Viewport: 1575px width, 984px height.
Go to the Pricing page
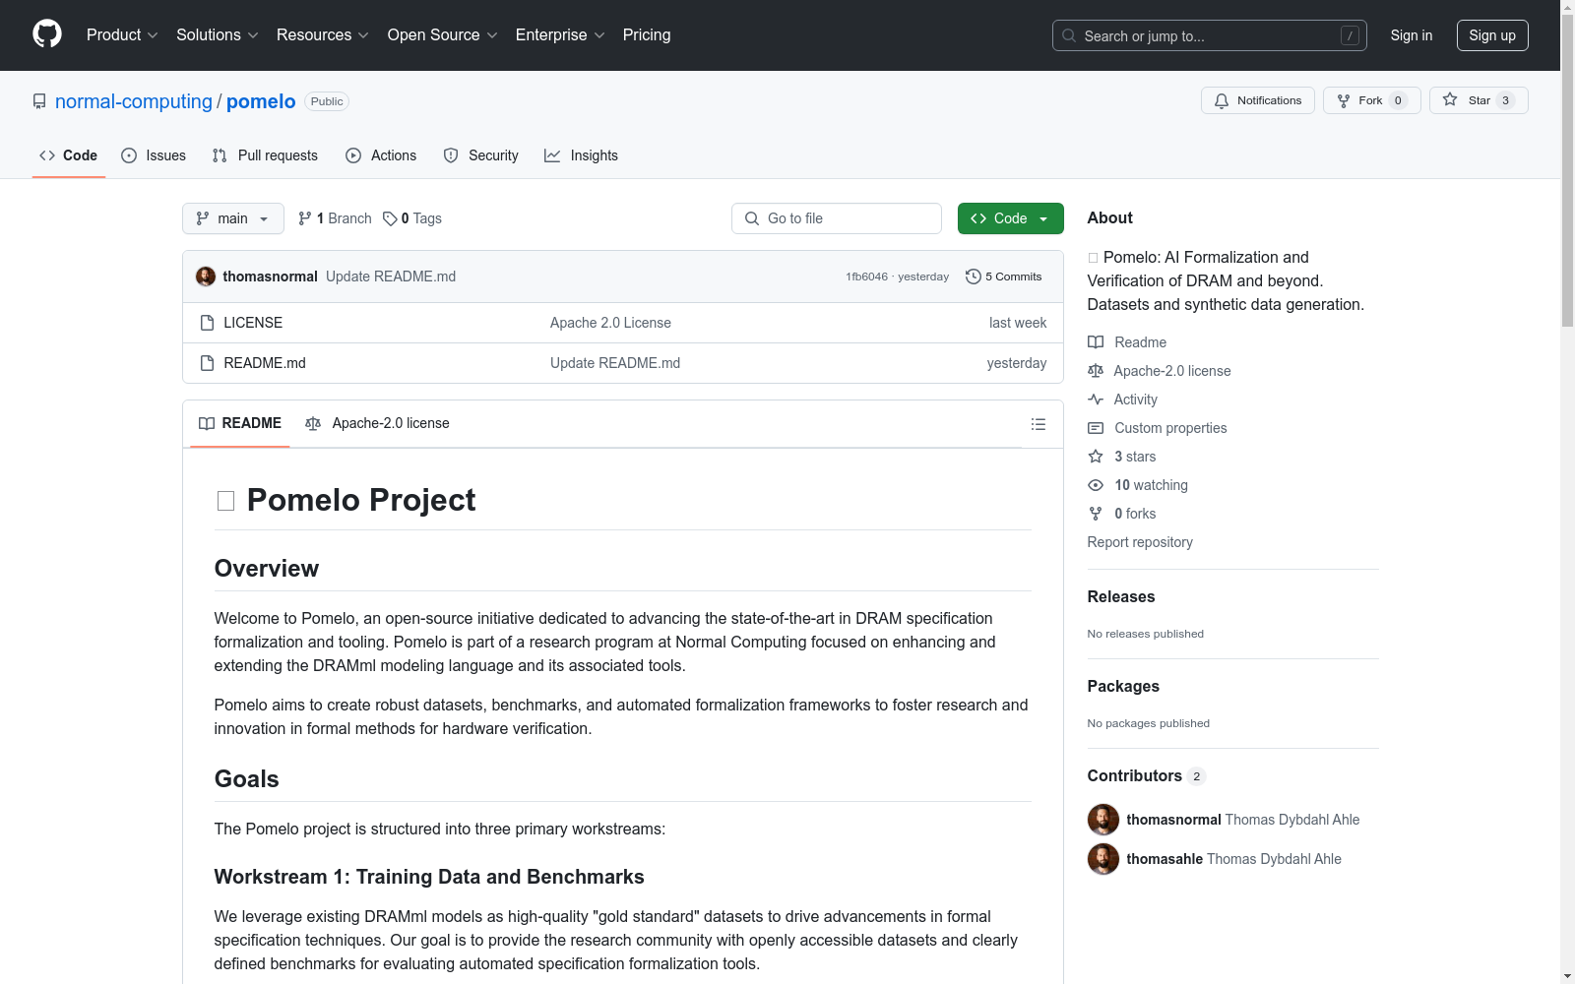pos(647,35)
